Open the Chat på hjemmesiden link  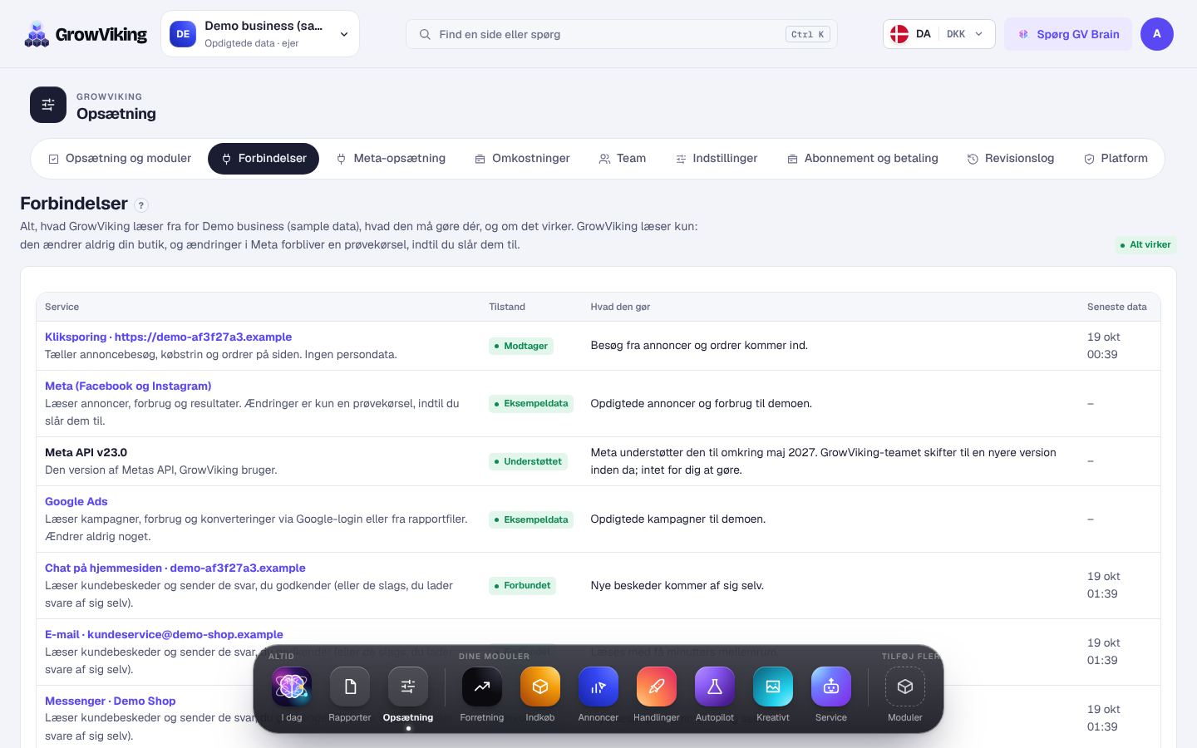pyautogui.click(x=175, y=568)
